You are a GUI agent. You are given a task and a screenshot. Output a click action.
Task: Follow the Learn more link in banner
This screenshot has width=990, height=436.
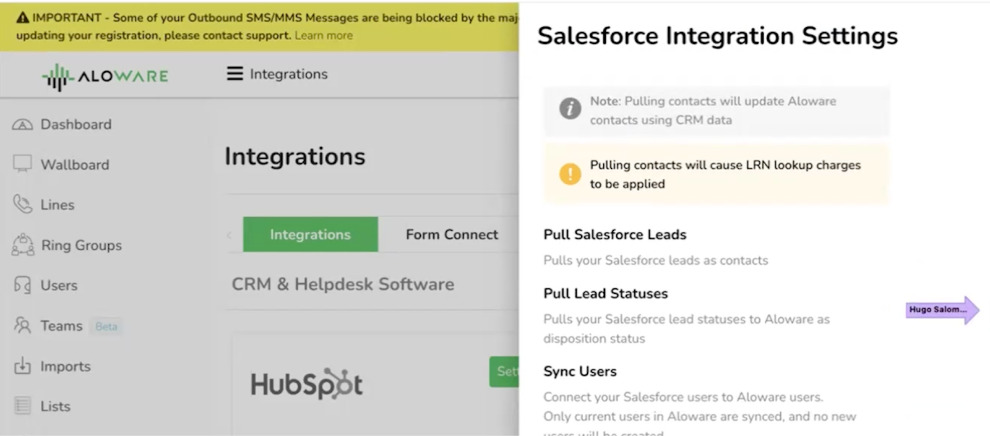click(324, 35)
